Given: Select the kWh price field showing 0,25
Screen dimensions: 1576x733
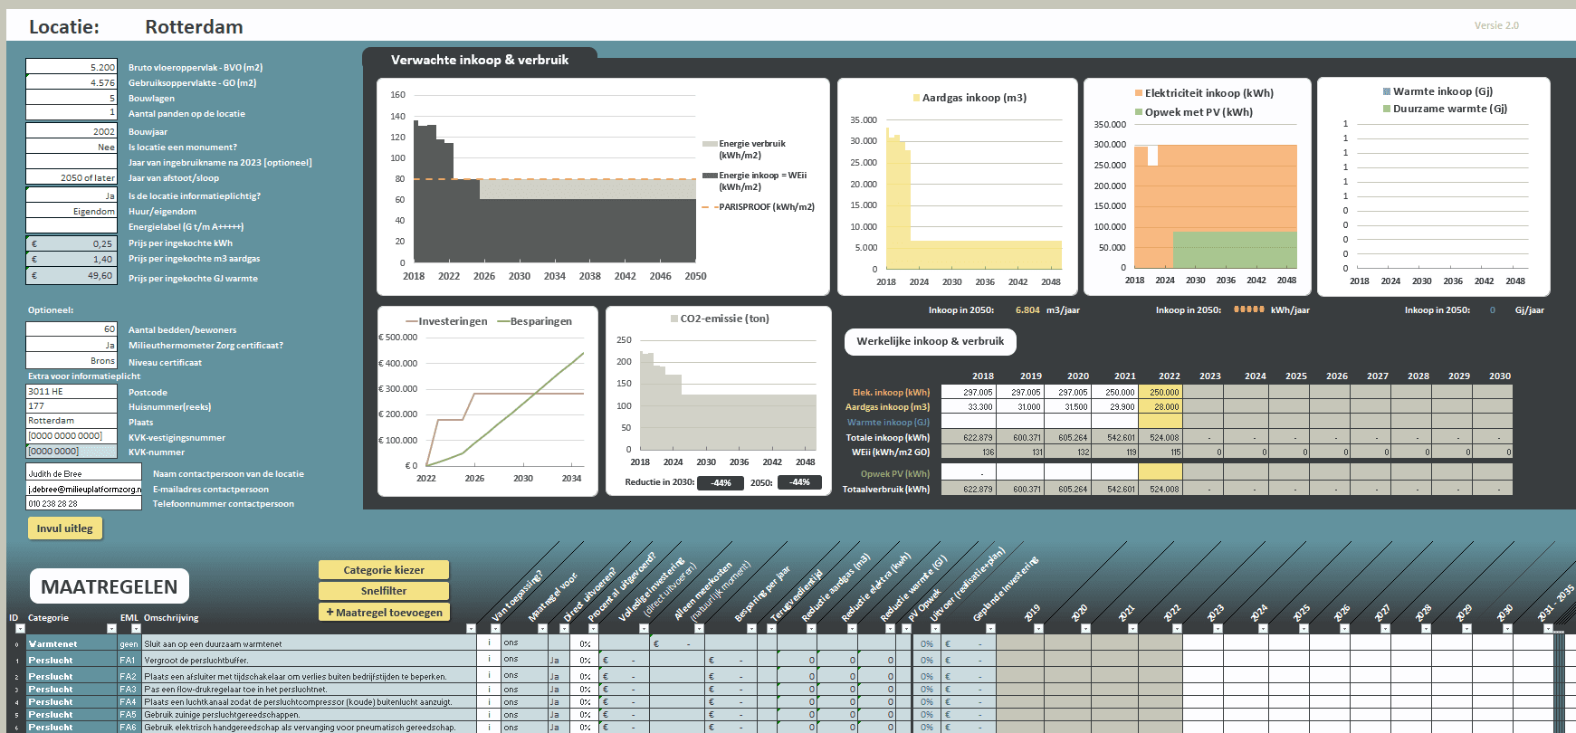Looking at the screenshot, I should tap(72, 243).
